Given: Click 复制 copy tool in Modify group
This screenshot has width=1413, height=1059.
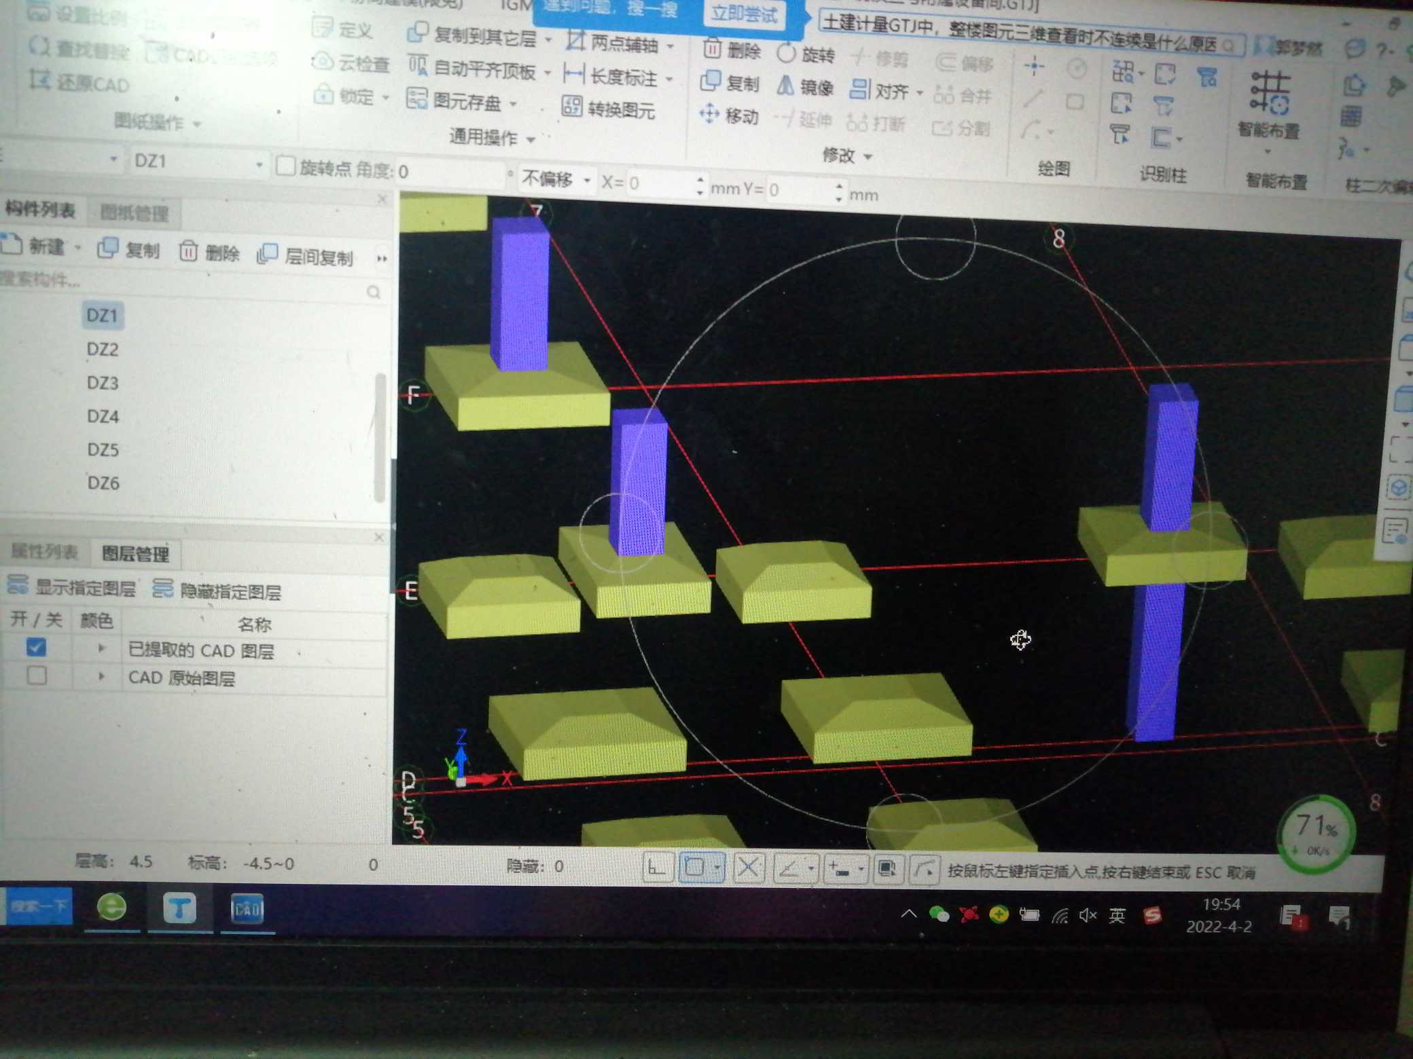Looking at the screenshot, I should tap(729, 82).
